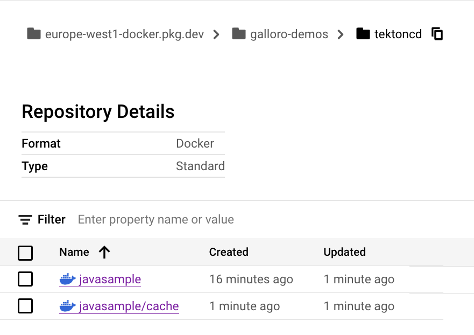Click the Docker icon beside javasample/cache

pos(67,306)
